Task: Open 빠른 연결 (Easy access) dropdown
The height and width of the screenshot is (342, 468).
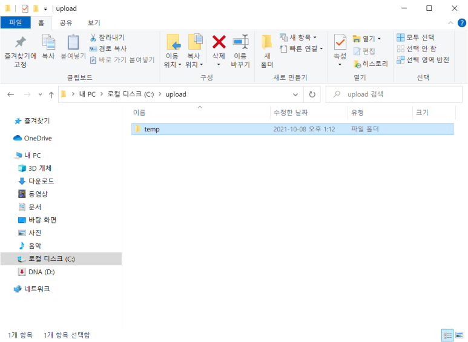Action: point(301,48)
